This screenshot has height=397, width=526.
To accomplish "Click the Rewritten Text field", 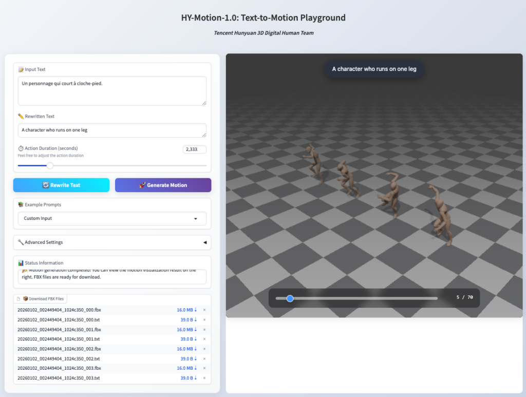I will [112, 130].
